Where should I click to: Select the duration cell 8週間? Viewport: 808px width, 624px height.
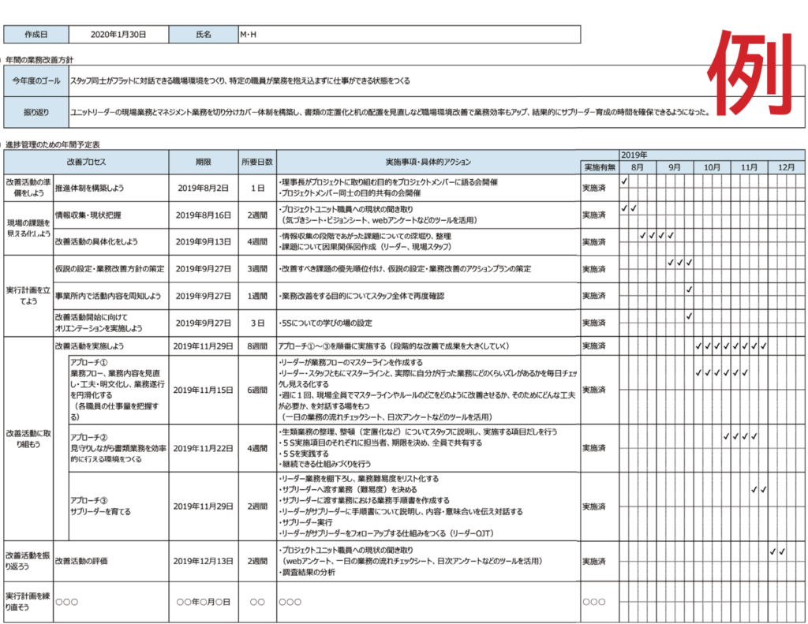(x=257, y=346)
